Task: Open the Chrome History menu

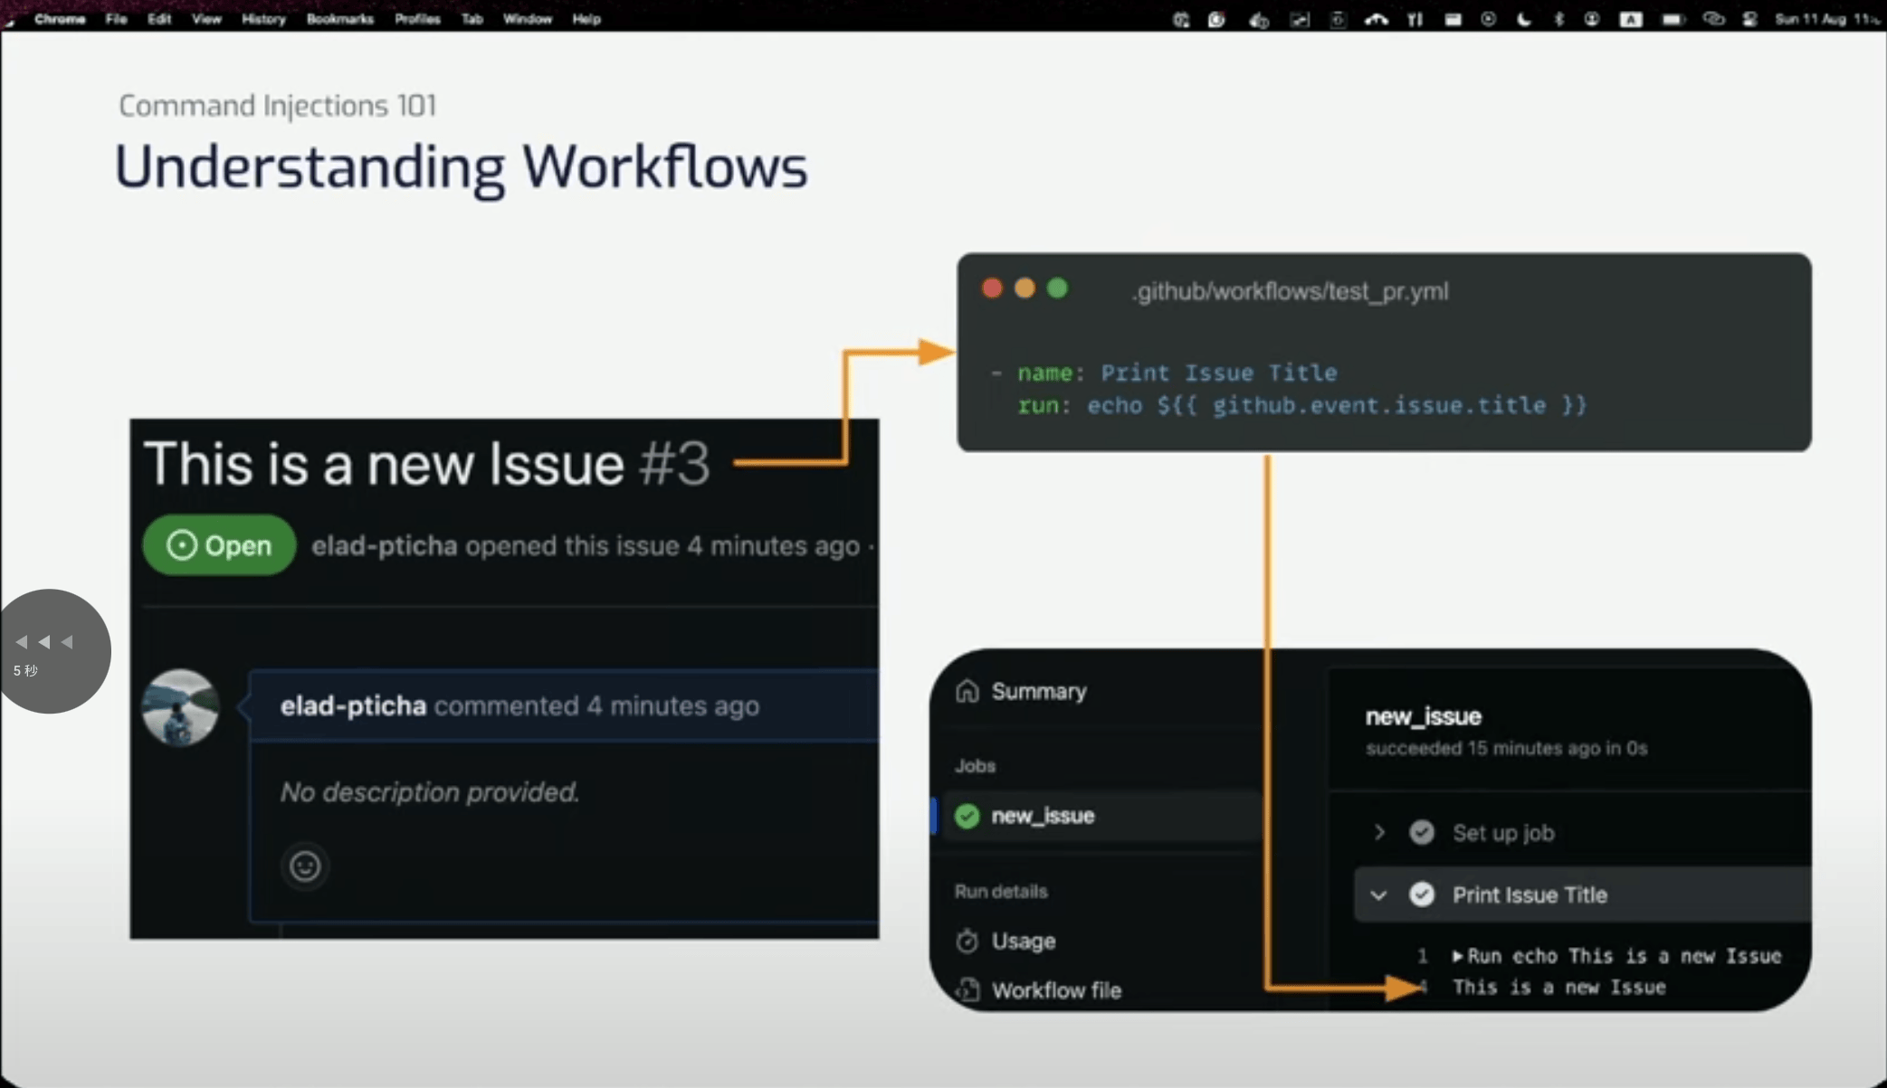Action: (263, 19)
